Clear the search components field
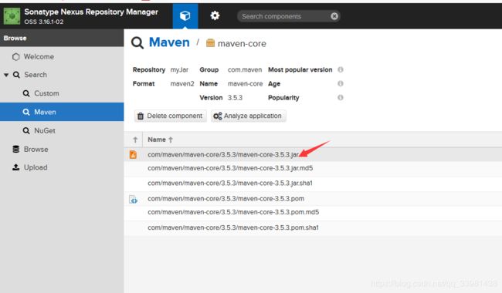This screenshot has height=293, width=502. tap(334, 16)
